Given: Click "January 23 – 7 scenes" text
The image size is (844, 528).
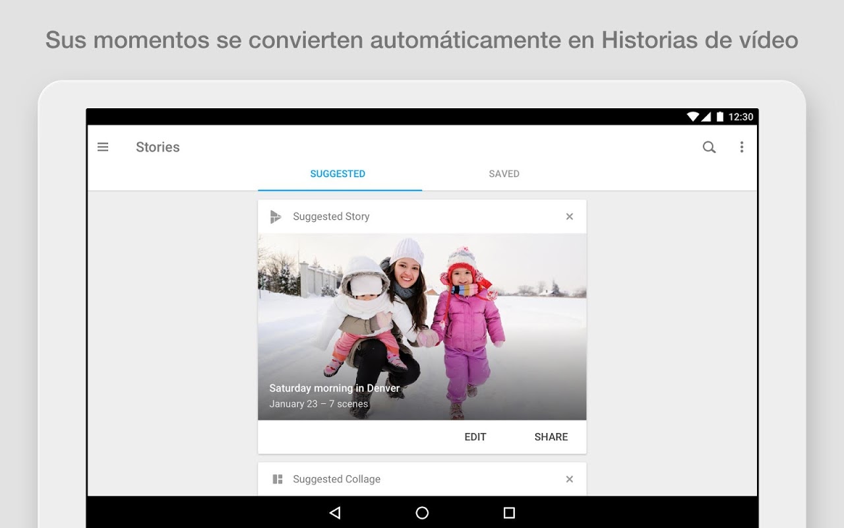Looking at the screenshot, I should coord(318,404).
